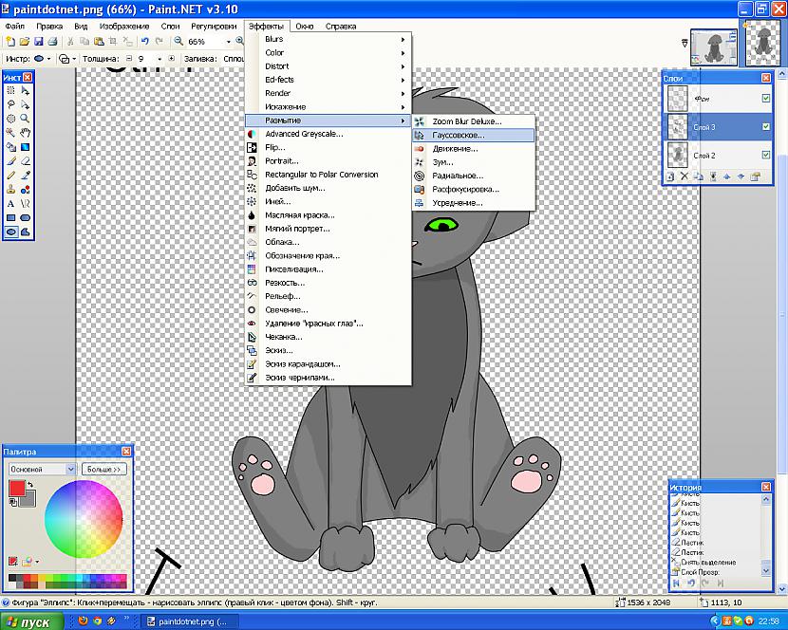Select the Text tool
Image resolution: width=788 pixels, height=630 pixels.
tap(10, 203)
